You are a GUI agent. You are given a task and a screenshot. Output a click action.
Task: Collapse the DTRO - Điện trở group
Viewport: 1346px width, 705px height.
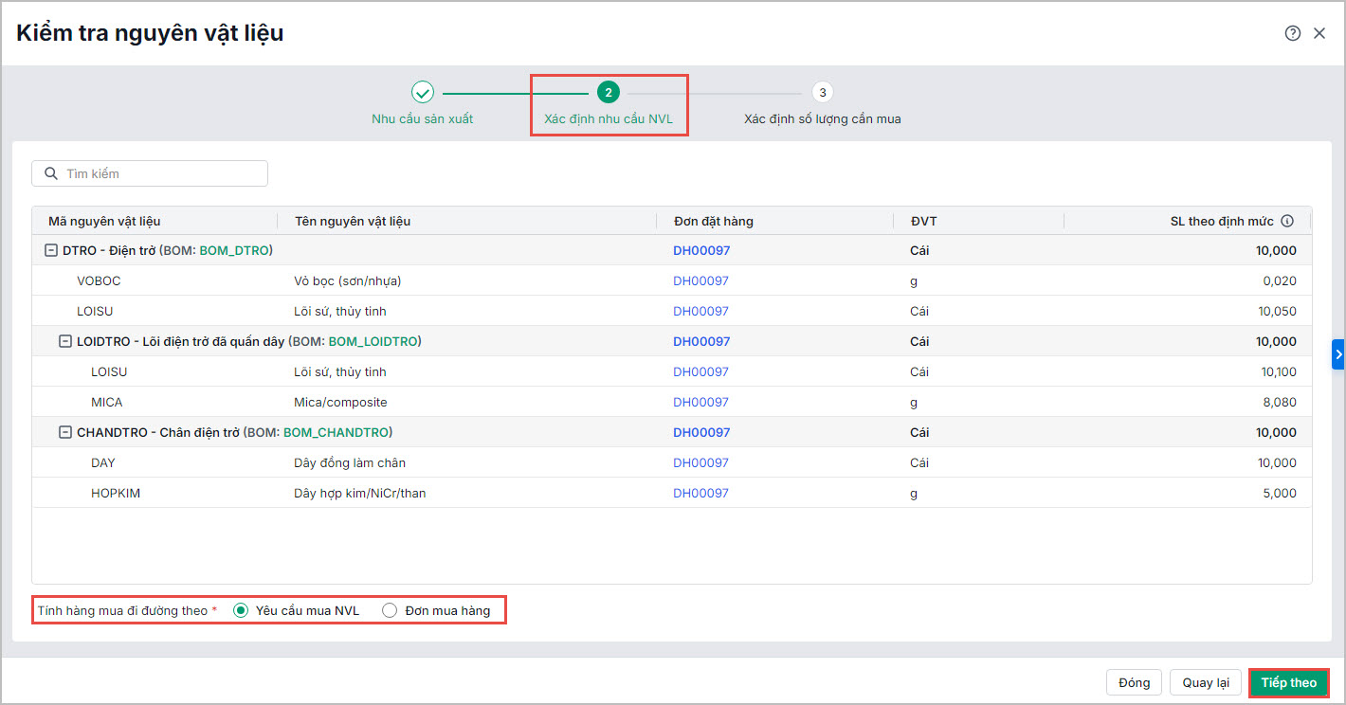[x=51, y=250]
